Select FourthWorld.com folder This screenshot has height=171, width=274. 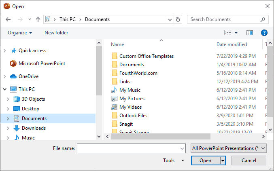(x=138, y=73)
